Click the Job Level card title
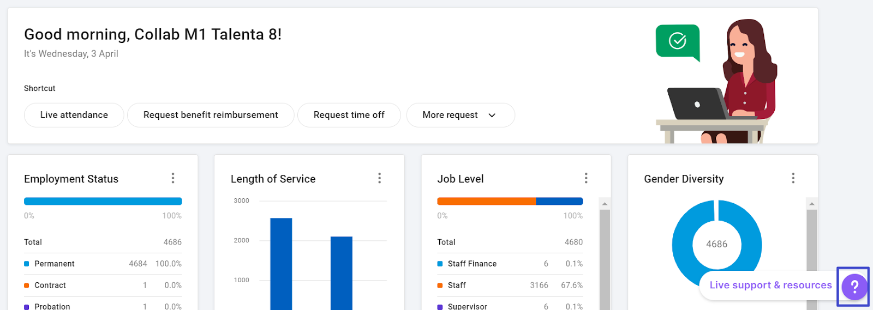Screen dimensions: 873x310 (x=461, y=179)
